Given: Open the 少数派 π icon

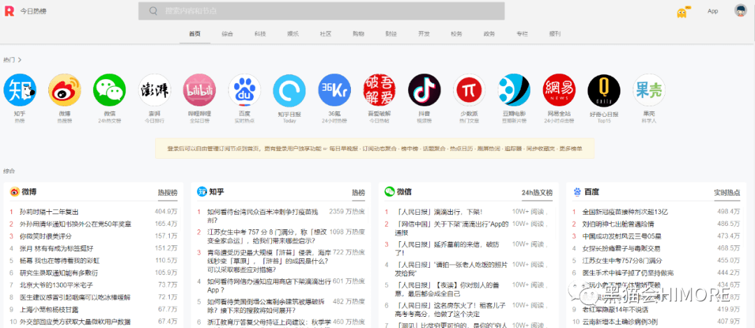Looking at the screenshot, I should (x=470, y=90).
